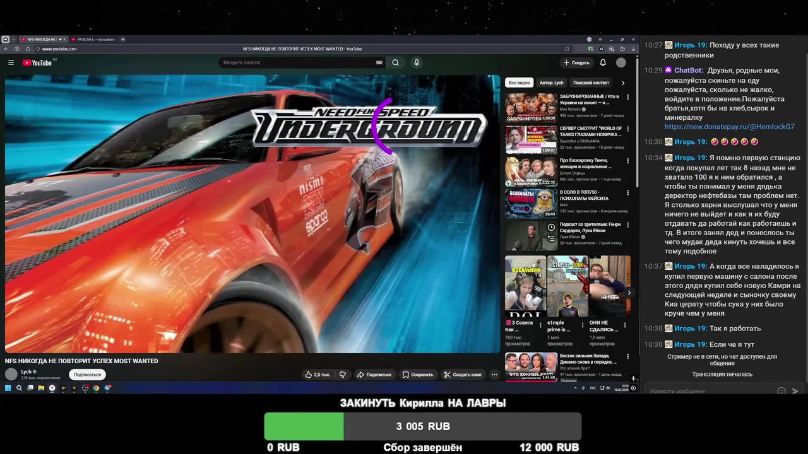808x454 pixels.
Task: Select the Все видео filter chip
Action: (520, 83)
